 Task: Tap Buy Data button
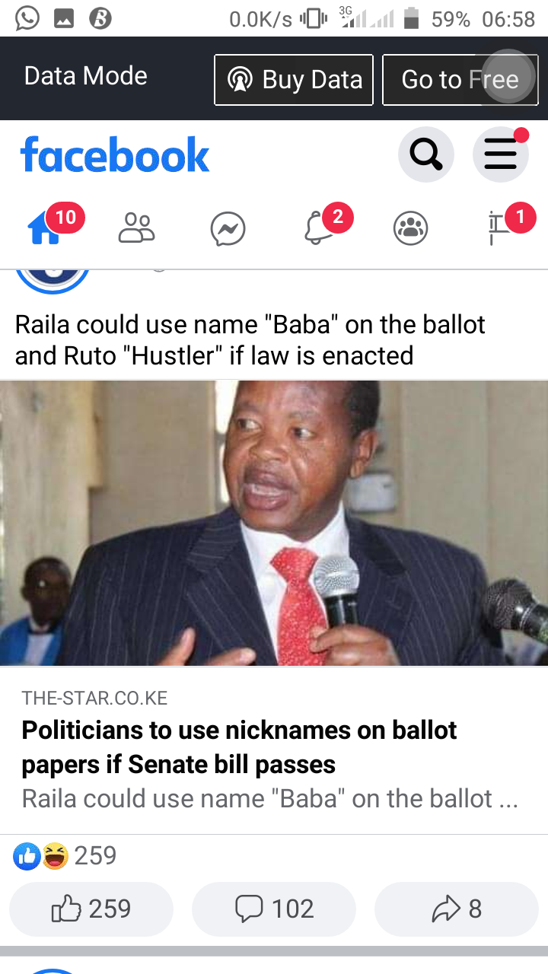294,80
